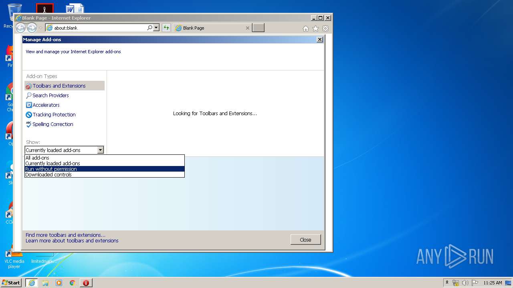
Task: Select Accelerators add-on type
Action: [x=46, y=105]
